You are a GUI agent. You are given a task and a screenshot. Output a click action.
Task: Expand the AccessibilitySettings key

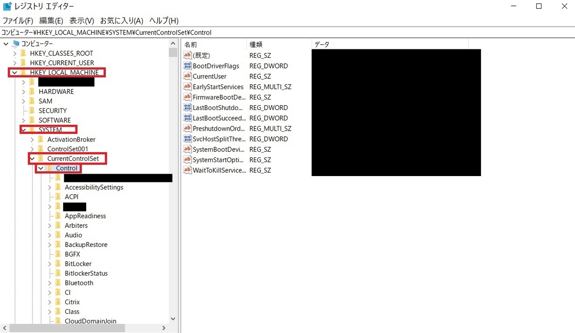point(50,187)
